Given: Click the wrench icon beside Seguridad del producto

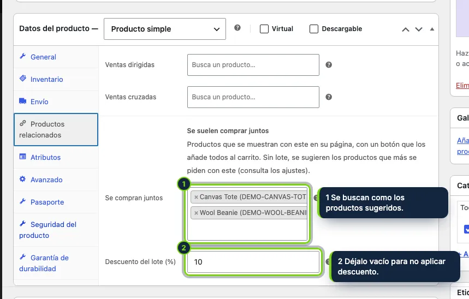Looking at the screenshot, I should [23, 224].
